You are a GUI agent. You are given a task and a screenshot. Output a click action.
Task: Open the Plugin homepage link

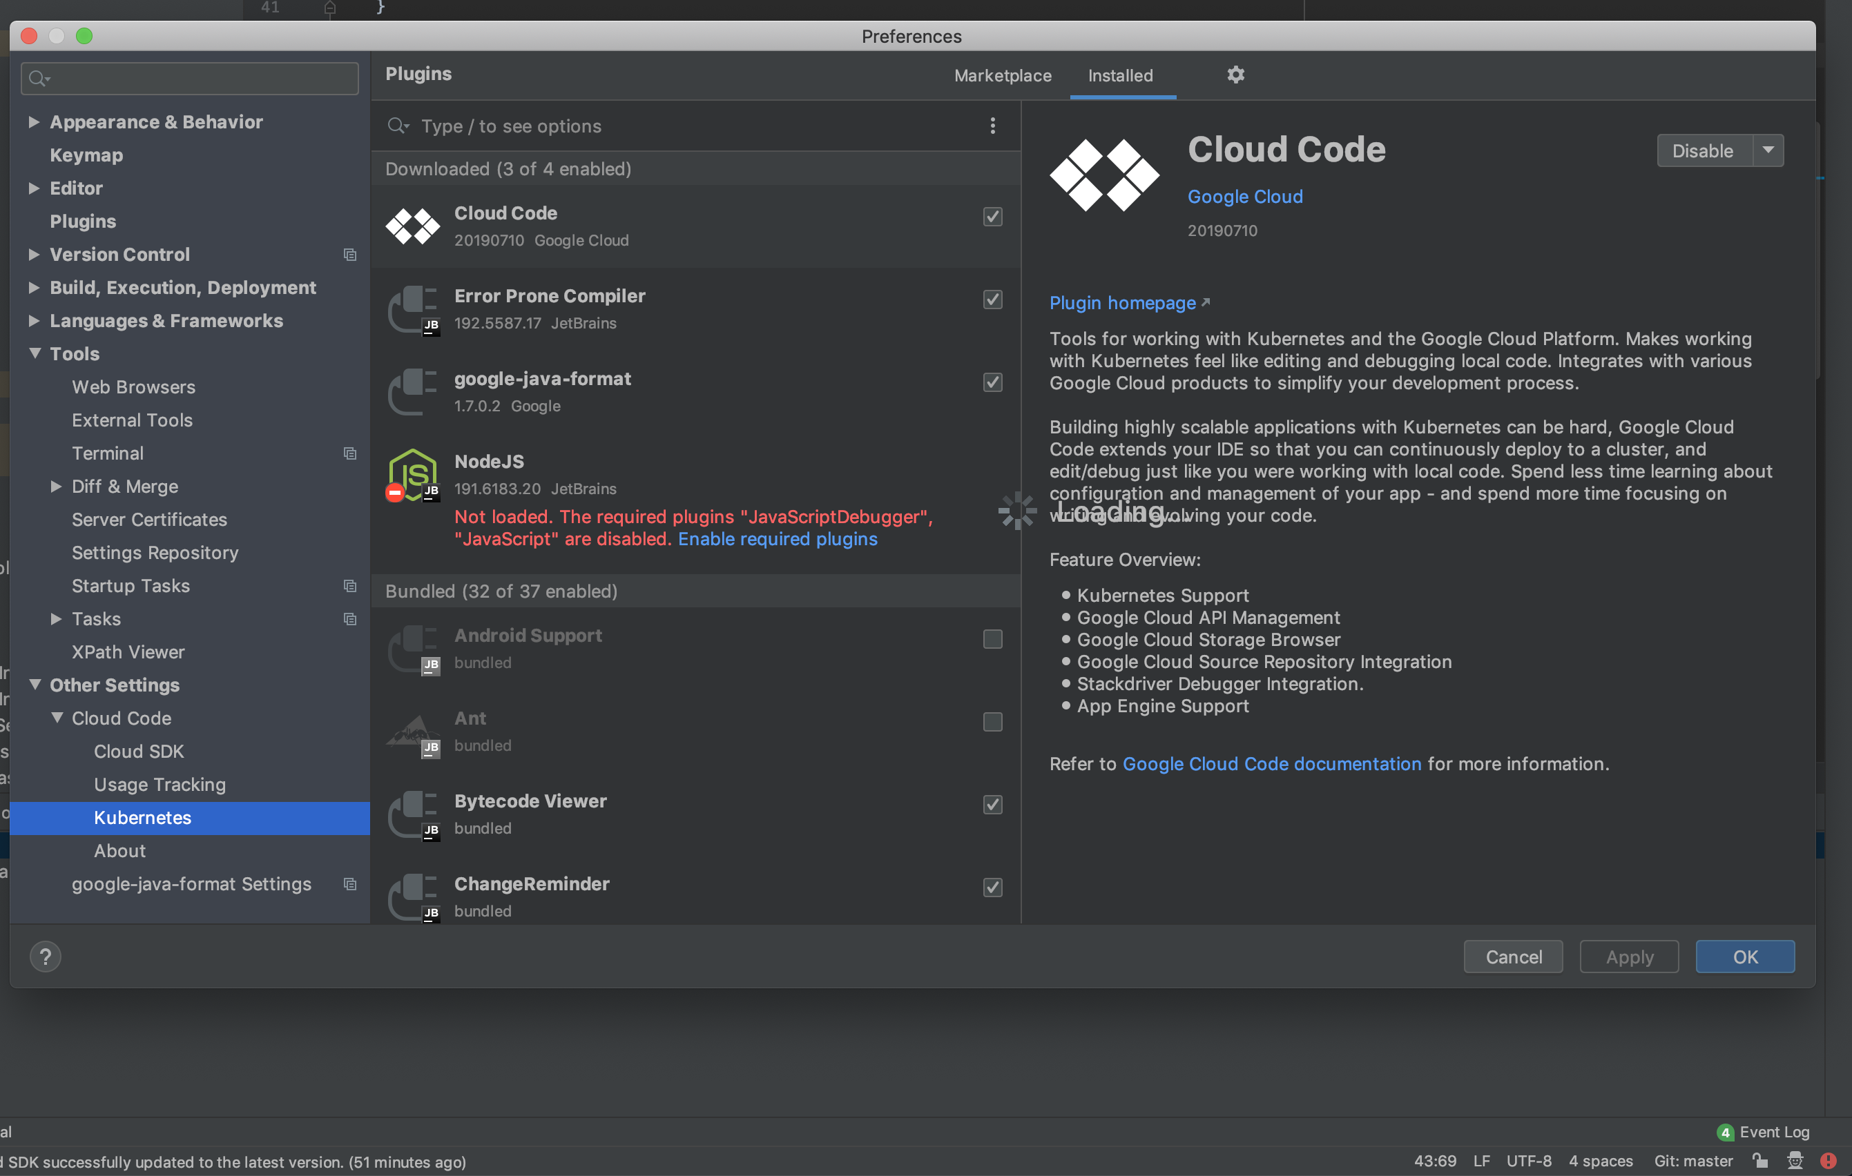coord(1121,303)
